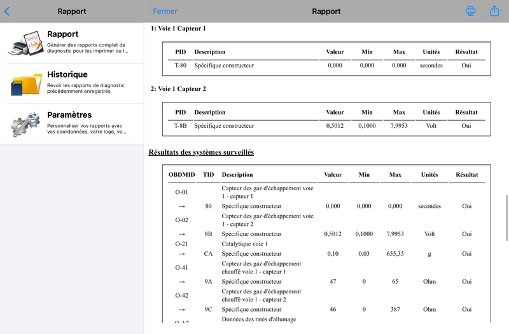Print the report using printer icon

[471, 11]
